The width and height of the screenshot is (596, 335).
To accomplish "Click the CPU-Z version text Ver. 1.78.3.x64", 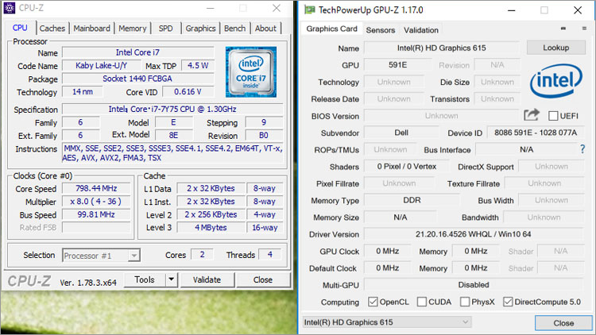I will point(88,283).
